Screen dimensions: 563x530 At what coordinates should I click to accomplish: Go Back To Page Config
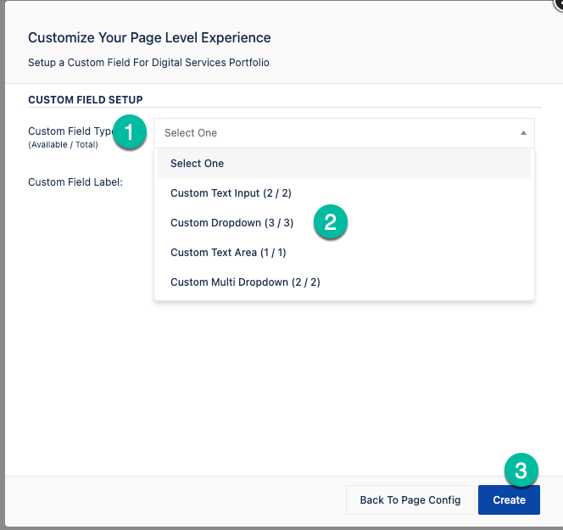410,499
